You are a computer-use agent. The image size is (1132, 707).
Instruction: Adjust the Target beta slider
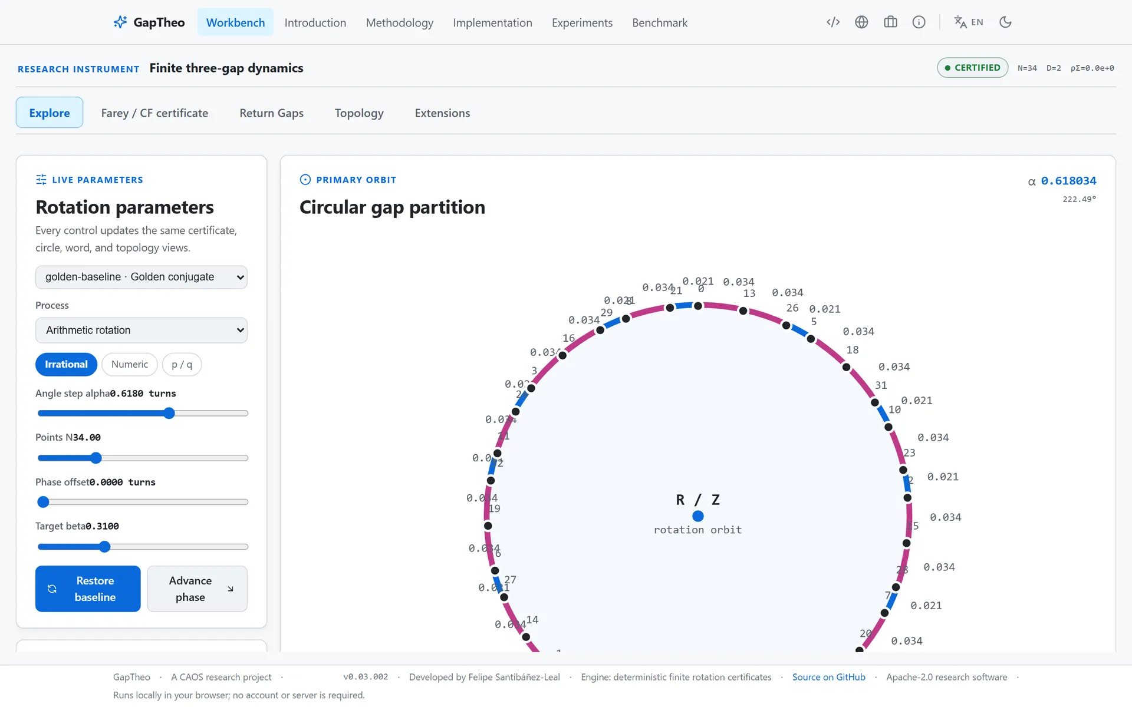click(x=143, y=547)
